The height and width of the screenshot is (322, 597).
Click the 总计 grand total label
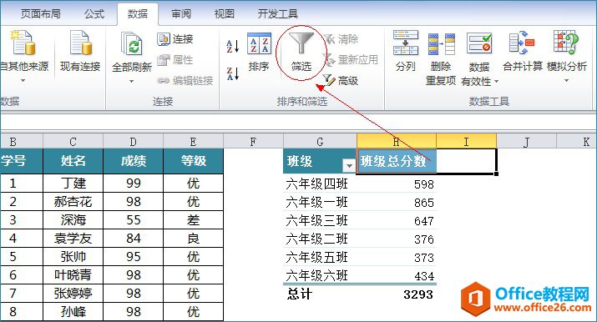(x=300, y=294)
